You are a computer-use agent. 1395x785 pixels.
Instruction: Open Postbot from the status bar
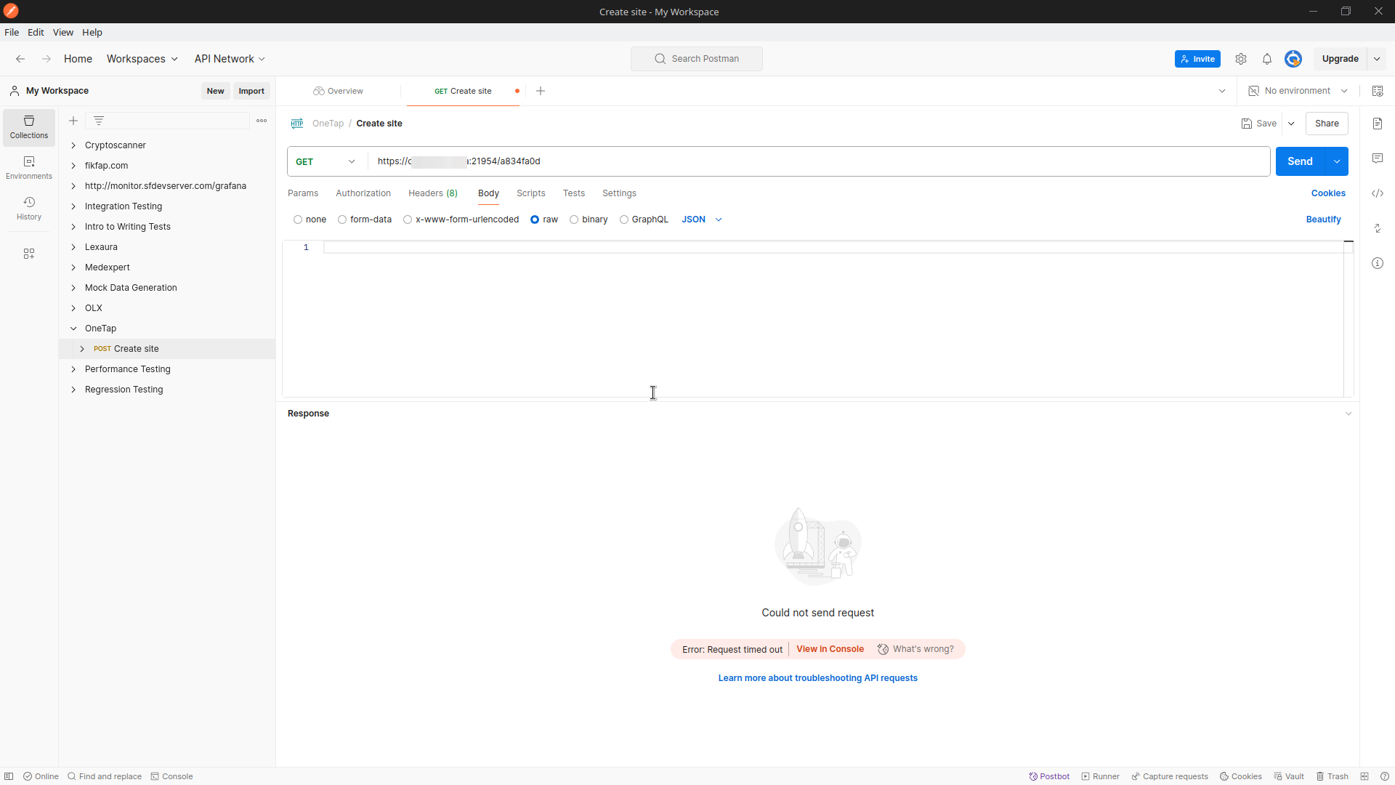point(1049,776)
